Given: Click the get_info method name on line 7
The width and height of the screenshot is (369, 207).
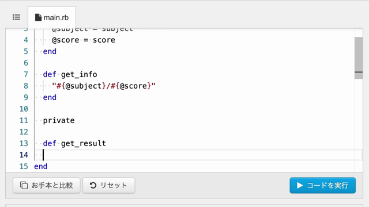Looking at the screenshot, I should click(x=79, y=74).
